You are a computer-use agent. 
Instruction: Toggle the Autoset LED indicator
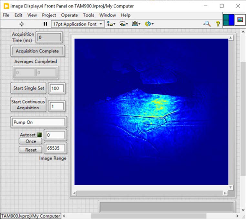coord(40,134)
